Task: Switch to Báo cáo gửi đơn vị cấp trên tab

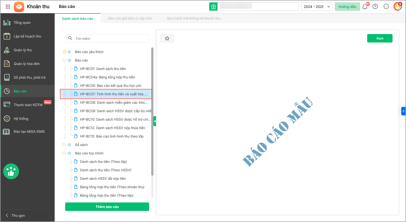Action: [130, 18]
